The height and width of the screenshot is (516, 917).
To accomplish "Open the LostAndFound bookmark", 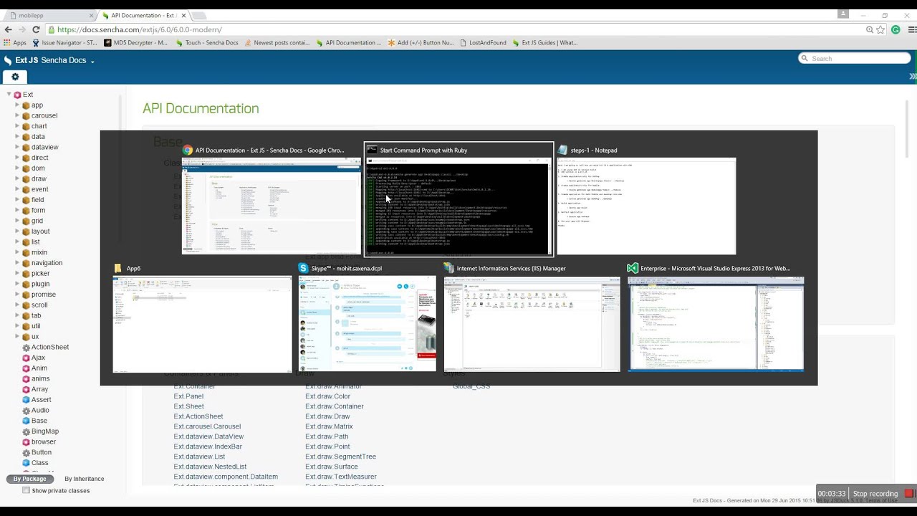I will click(483, 42).
